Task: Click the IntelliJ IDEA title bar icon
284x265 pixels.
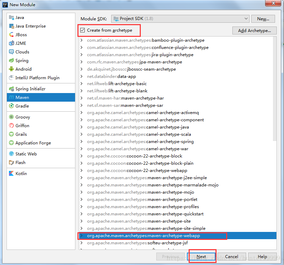Action: tap(5, 4)
